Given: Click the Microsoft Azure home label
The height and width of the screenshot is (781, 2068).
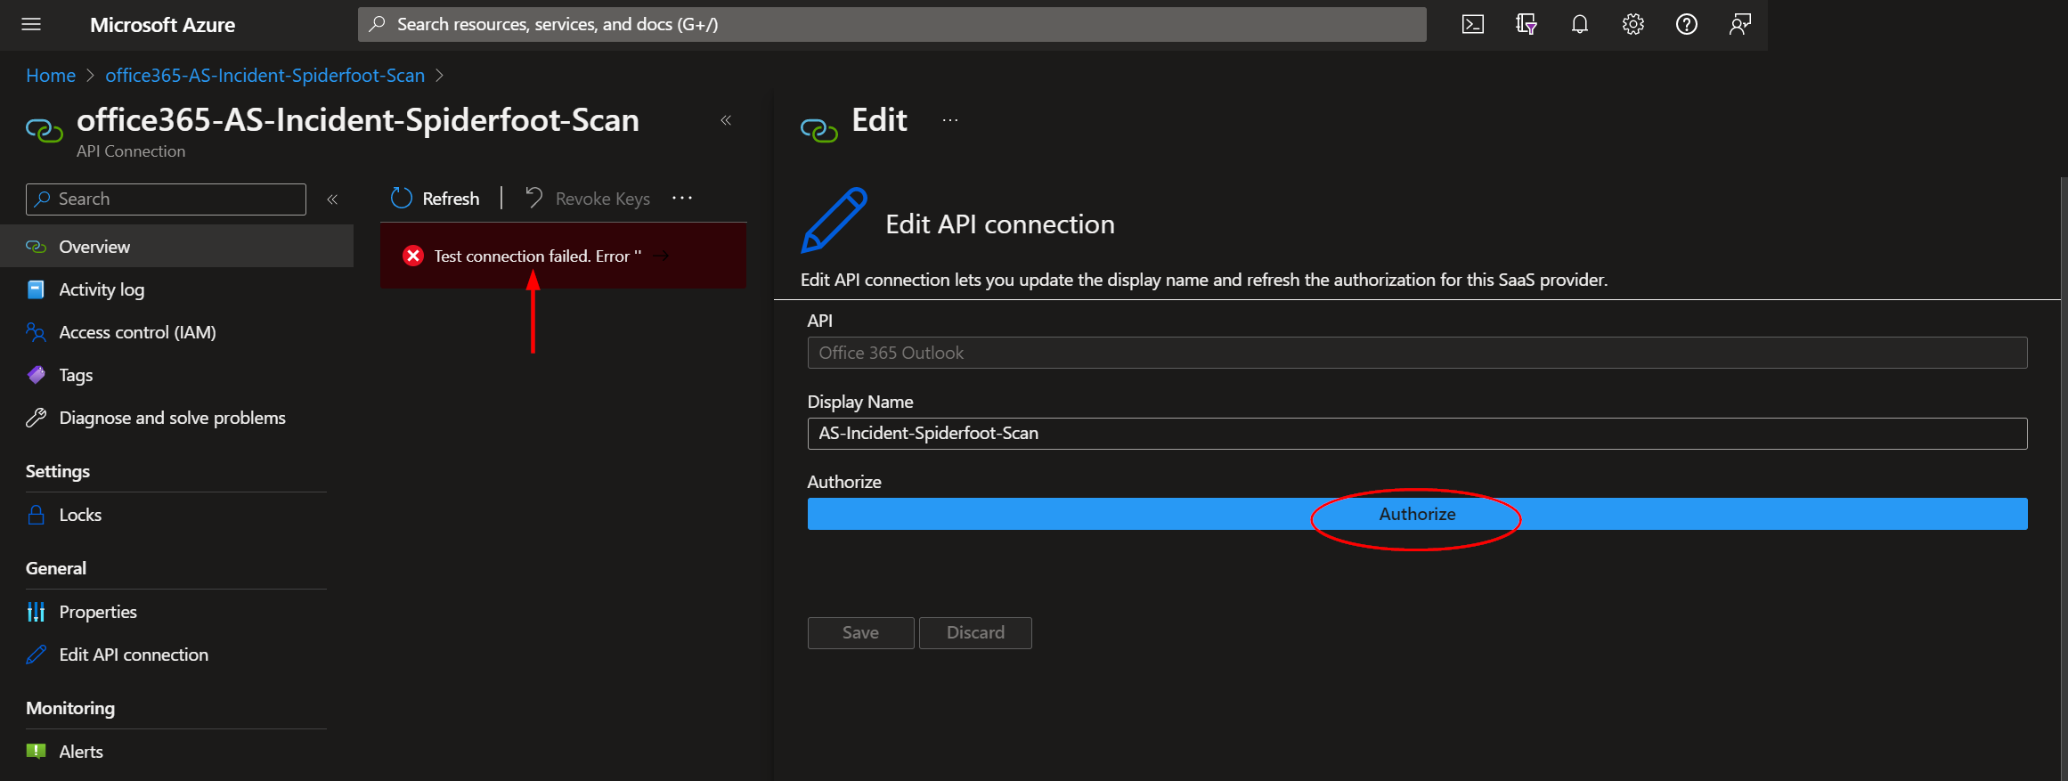Looking at the screenshot, I should (162, 25).
